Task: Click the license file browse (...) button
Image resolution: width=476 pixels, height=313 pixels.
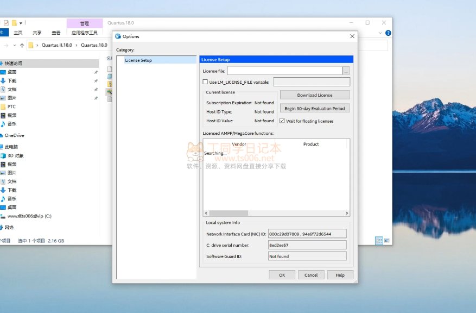Action: pos(346,71)
